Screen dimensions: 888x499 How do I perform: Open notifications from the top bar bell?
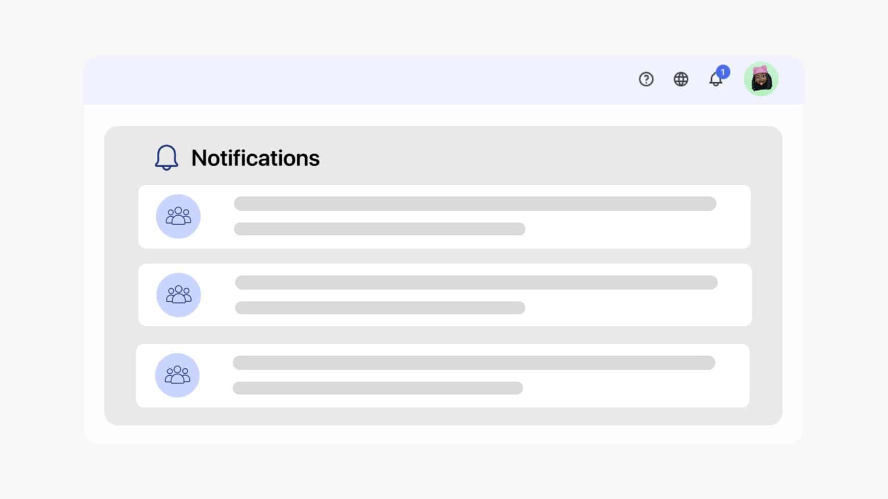tap(715, 80)
